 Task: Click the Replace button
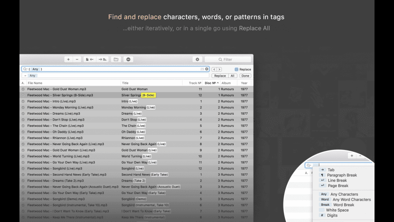tap(220, 76)
